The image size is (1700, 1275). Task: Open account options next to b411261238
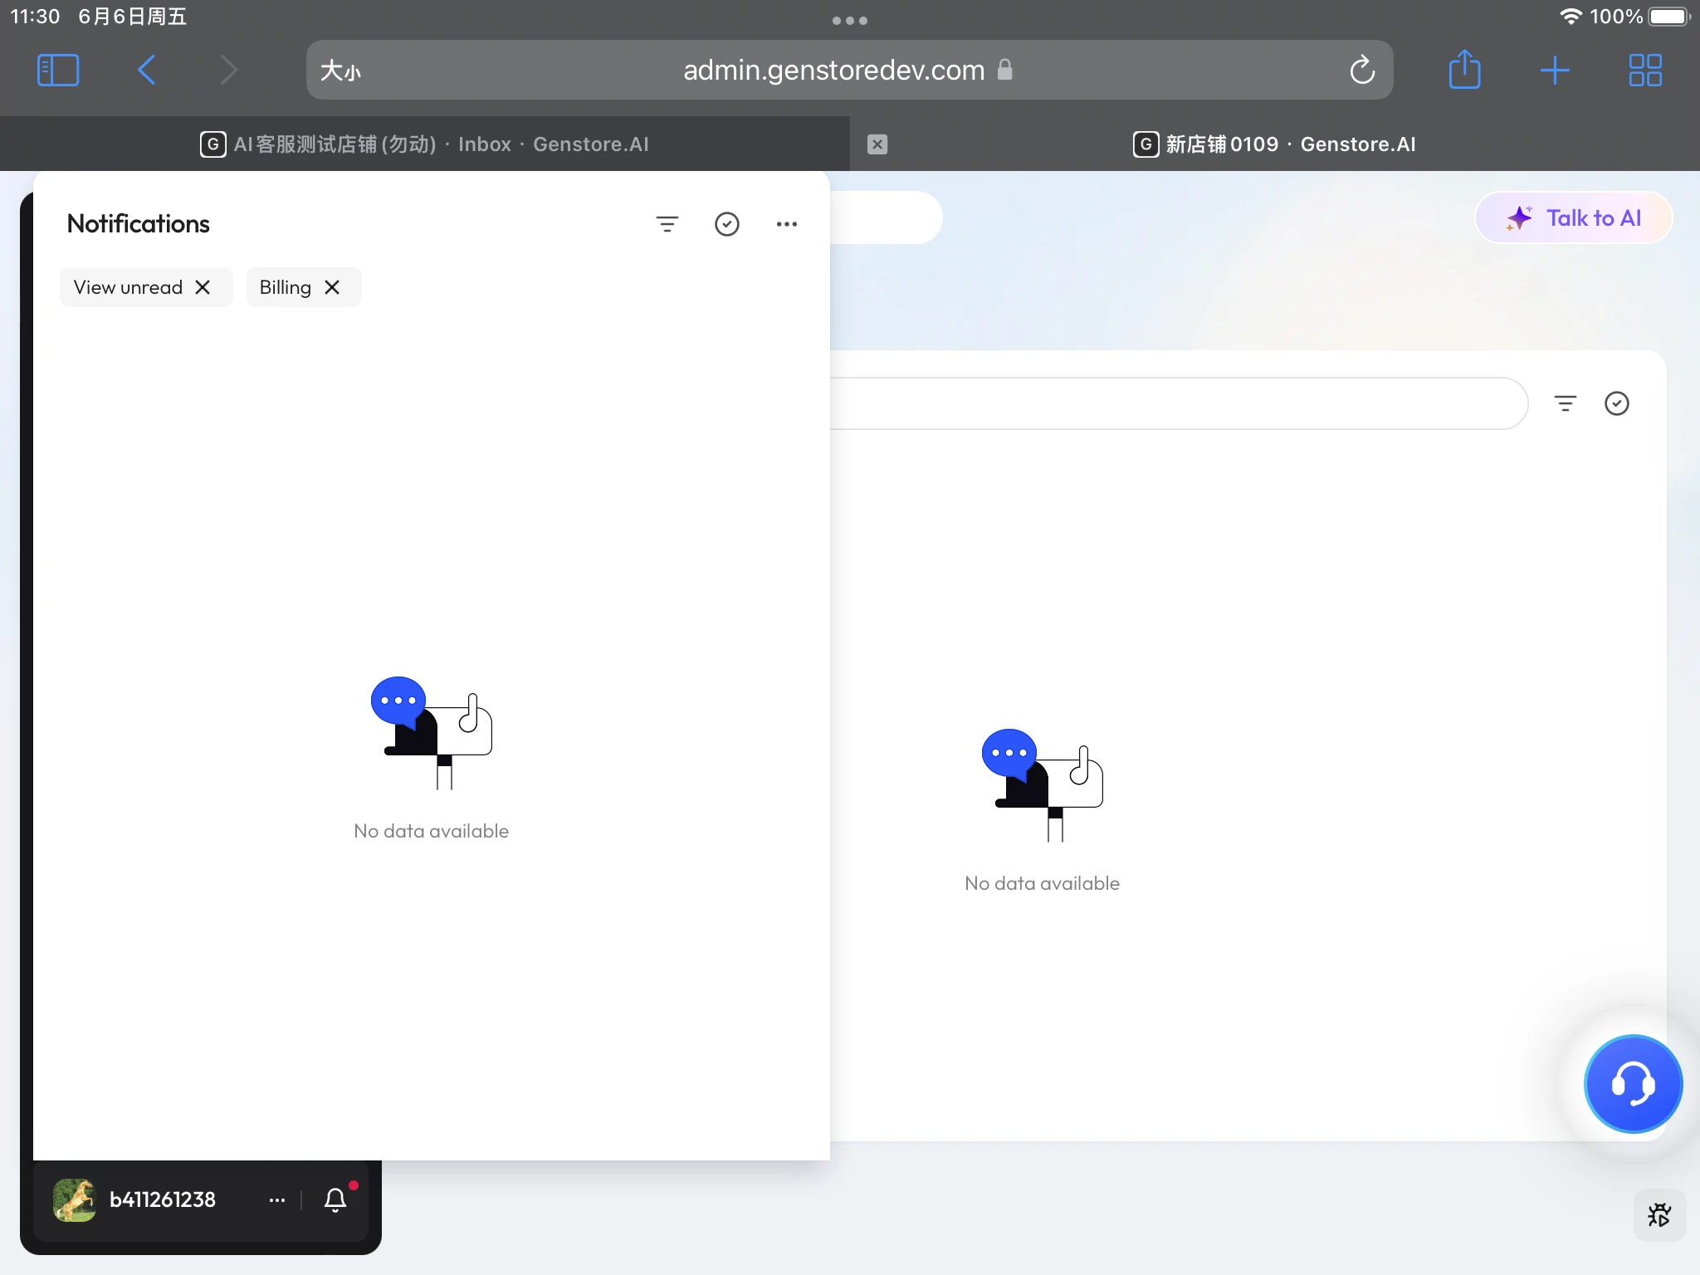[277, 1200]
